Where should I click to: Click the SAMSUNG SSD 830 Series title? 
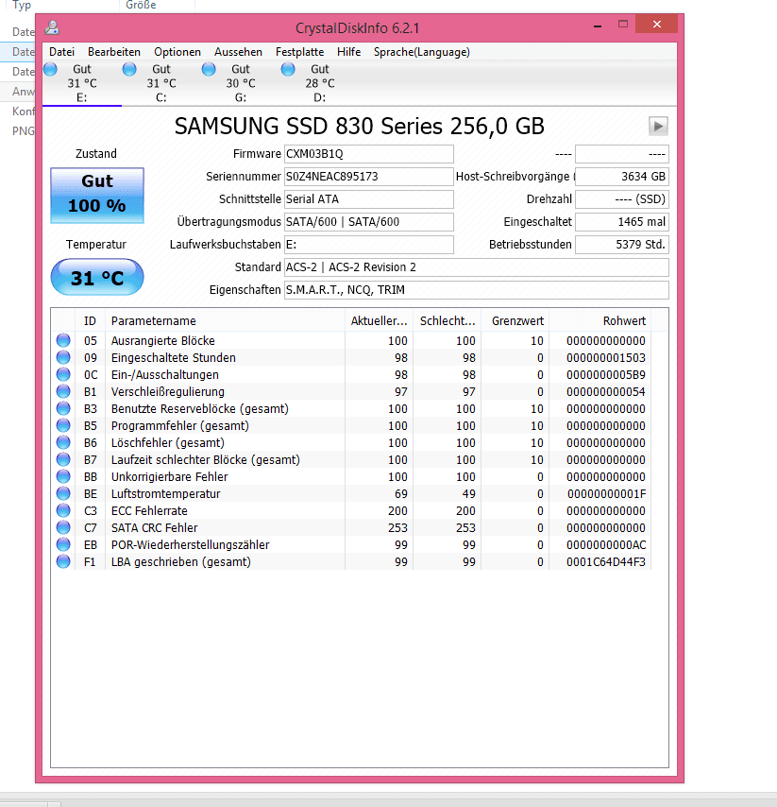tap(359, 126)
